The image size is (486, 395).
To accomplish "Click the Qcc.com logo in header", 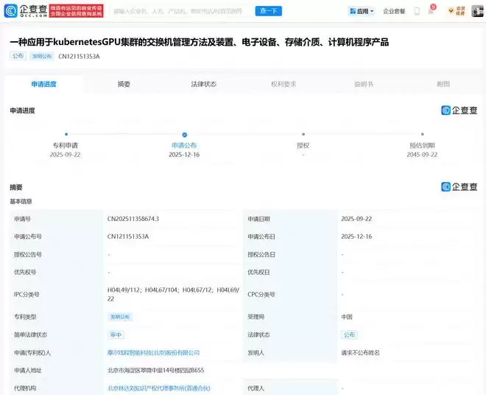I will [26, 11].
